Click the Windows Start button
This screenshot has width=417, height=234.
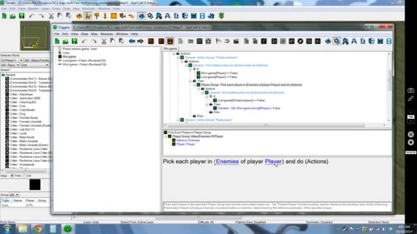point(7,229)
